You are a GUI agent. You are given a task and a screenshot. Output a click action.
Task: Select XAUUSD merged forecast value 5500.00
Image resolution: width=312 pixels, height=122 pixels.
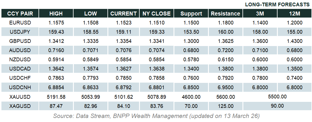pyautogui.click(x=277, y=97)
